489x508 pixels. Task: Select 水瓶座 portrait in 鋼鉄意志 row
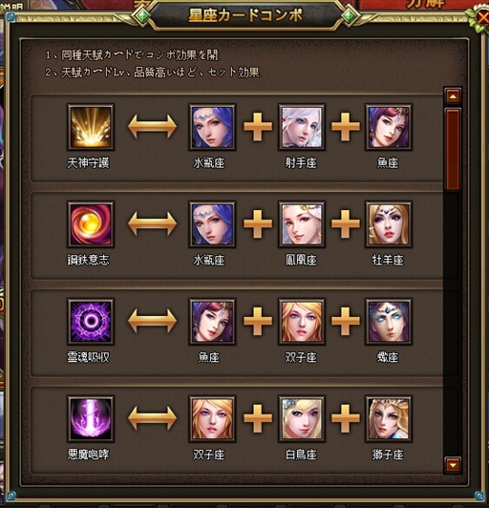click(212, 224)
